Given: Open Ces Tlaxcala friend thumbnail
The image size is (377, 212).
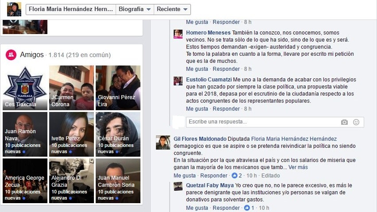Looking at the screenshot, I should (25, 88).
